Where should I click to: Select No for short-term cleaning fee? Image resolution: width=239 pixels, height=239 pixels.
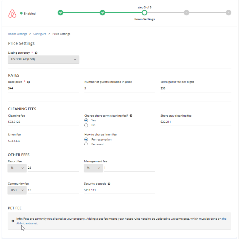(x=86, y=125)
